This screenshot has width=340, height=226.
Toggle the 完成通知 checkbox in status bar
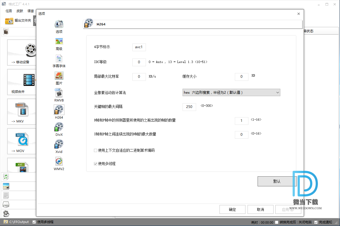coord(316,222)
